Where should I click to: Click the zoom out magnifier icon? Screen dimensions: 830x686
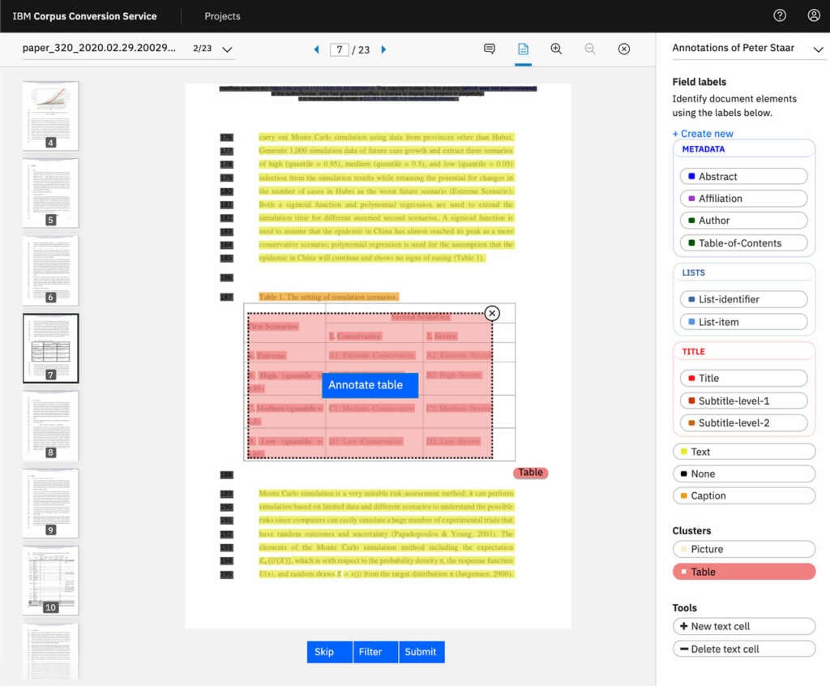(x=590, y=49)
